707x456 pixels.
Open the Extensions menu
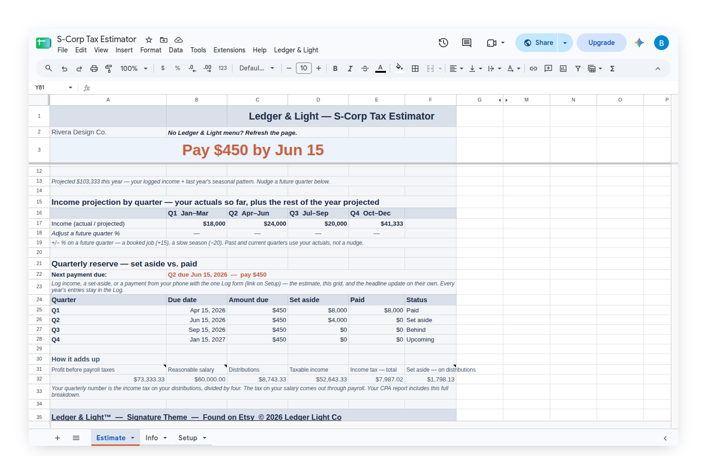[229, 50]
